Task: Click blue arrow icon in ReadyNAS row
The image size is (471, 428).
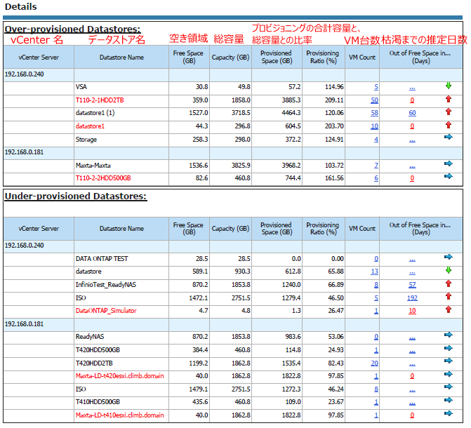Action: pos(448,335)
